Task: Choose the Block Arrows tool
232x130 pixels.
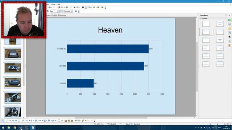Action: point(40,121)
